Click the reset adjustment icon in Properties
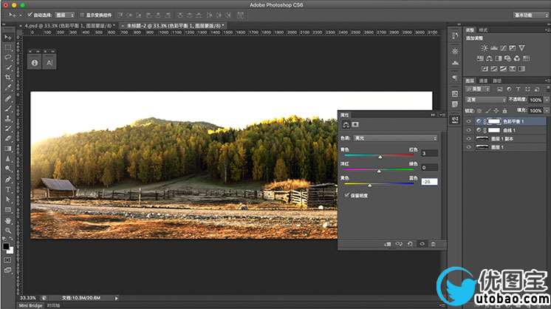551x309 pixels. click(410, 243)
